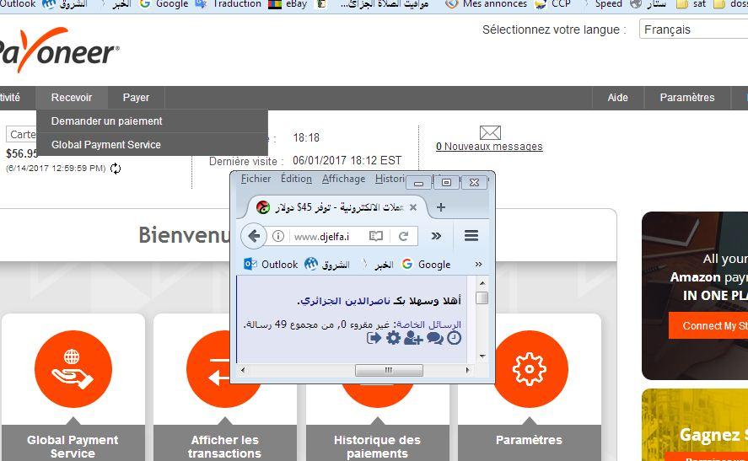The width and height of the screenshot is (748, 461).
Task: Click Afficher les transactions card label
Action: tap(224, 447)
